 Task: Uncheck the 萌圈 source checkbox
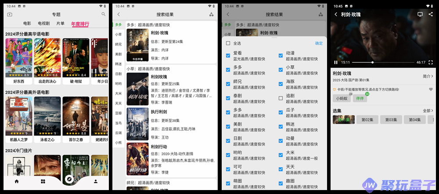pos(228,183)
